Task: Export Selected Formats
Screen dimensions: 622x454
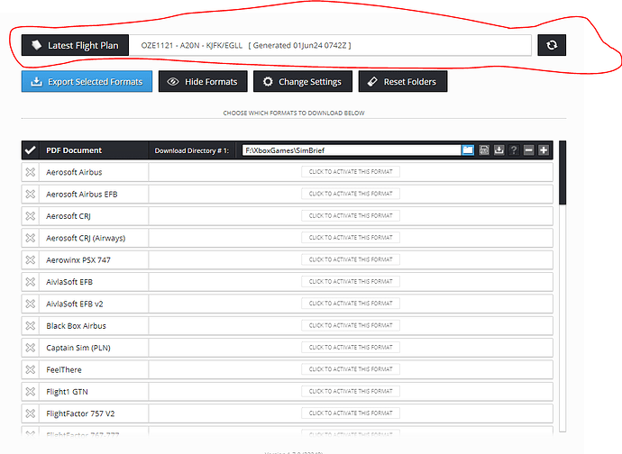Action: (87, 81)
